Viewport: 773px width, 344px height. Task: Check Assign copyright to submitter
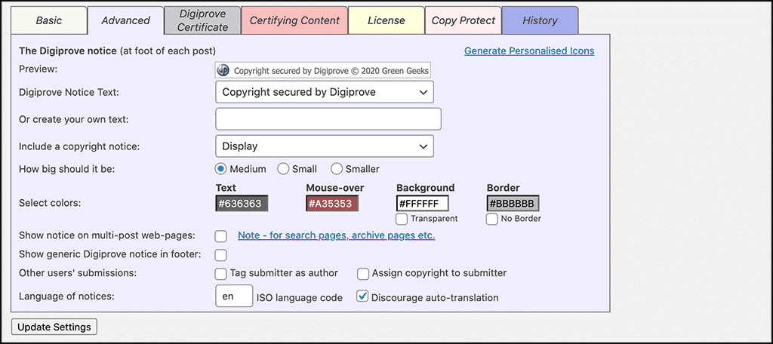click(363, 274)
